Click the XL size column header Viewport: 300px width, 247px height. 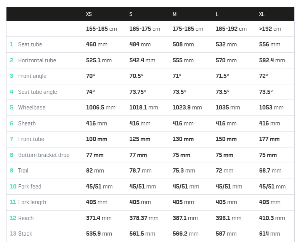coord(262,14)
